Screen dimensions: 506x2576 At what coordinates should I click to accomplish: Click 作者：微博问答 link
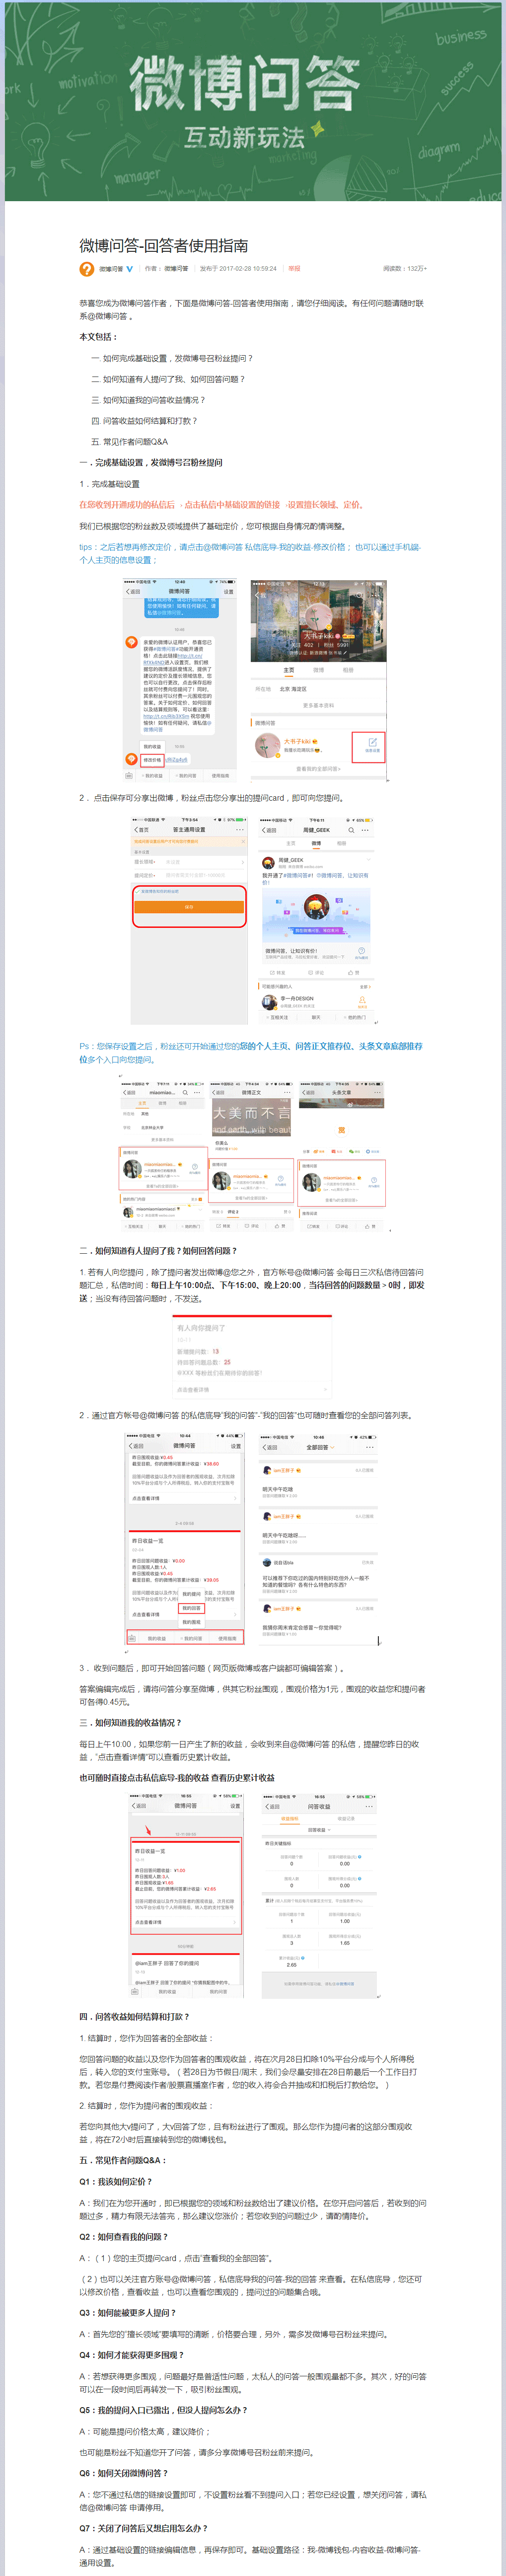point(166,269)
